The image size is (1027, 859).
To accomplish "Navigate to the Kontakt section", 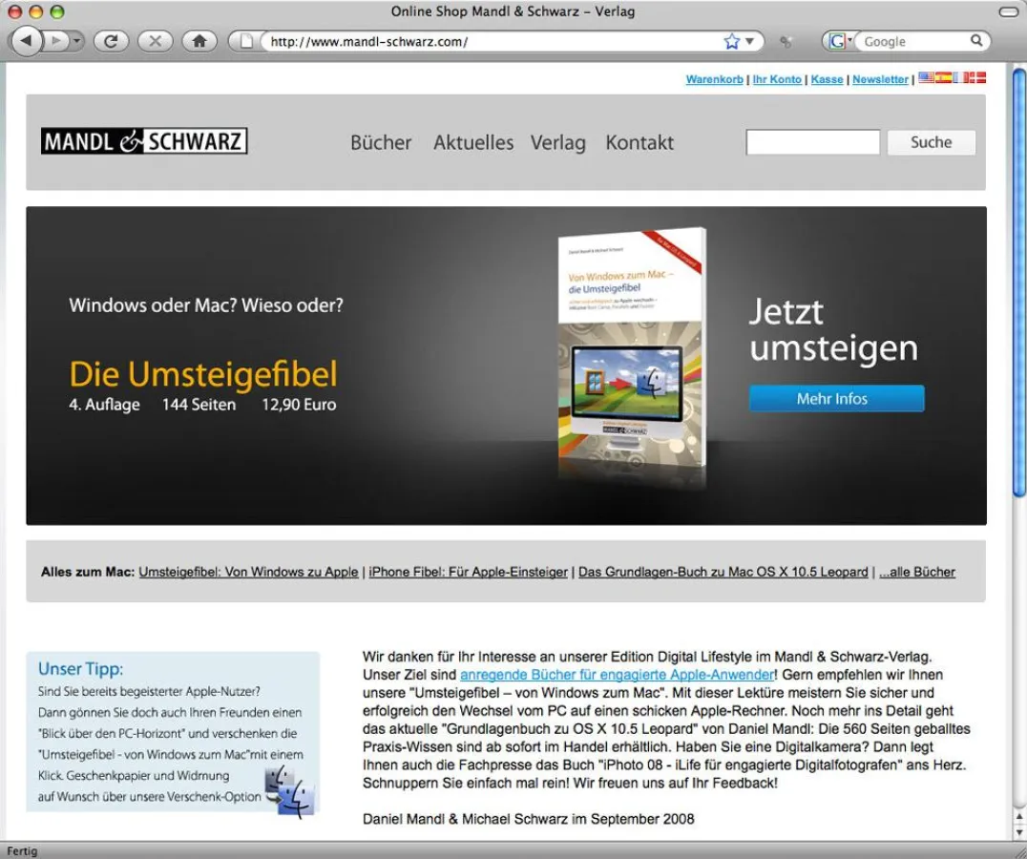I will (x=639, y=142).
